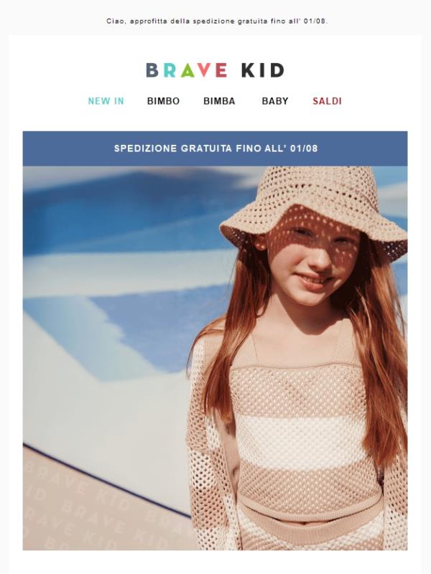
Task: View the red SALDI sale link
Action: click(327, 101)
